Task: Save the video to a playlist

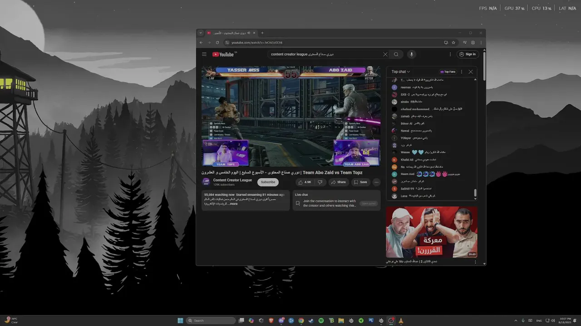Action: coord(360,182)
